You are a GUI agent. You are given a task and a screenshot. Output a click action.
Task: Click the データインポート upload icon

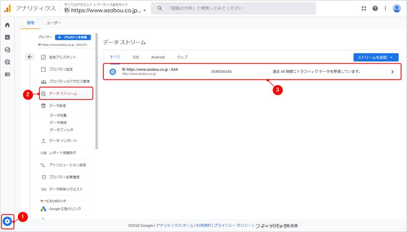[43, 140]
